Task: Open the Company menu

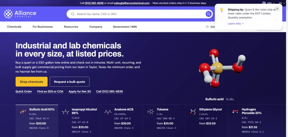Action: 96,27
